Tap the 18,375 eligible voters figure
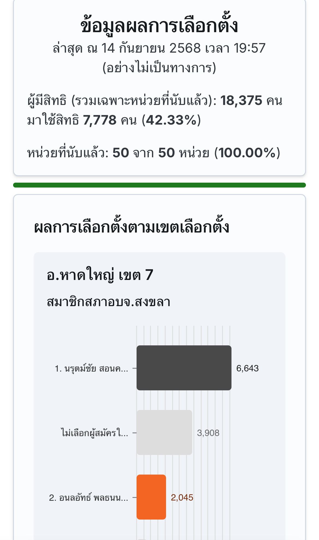This screenshot has height=540, width=319. [241, 101]
